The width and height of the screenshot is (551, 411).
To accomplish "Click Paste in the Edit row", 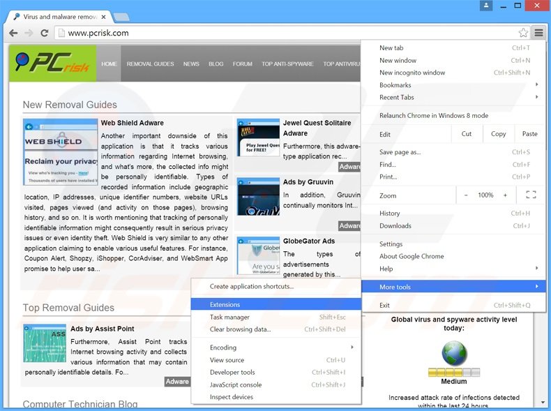I will click(x=529, y=133).
